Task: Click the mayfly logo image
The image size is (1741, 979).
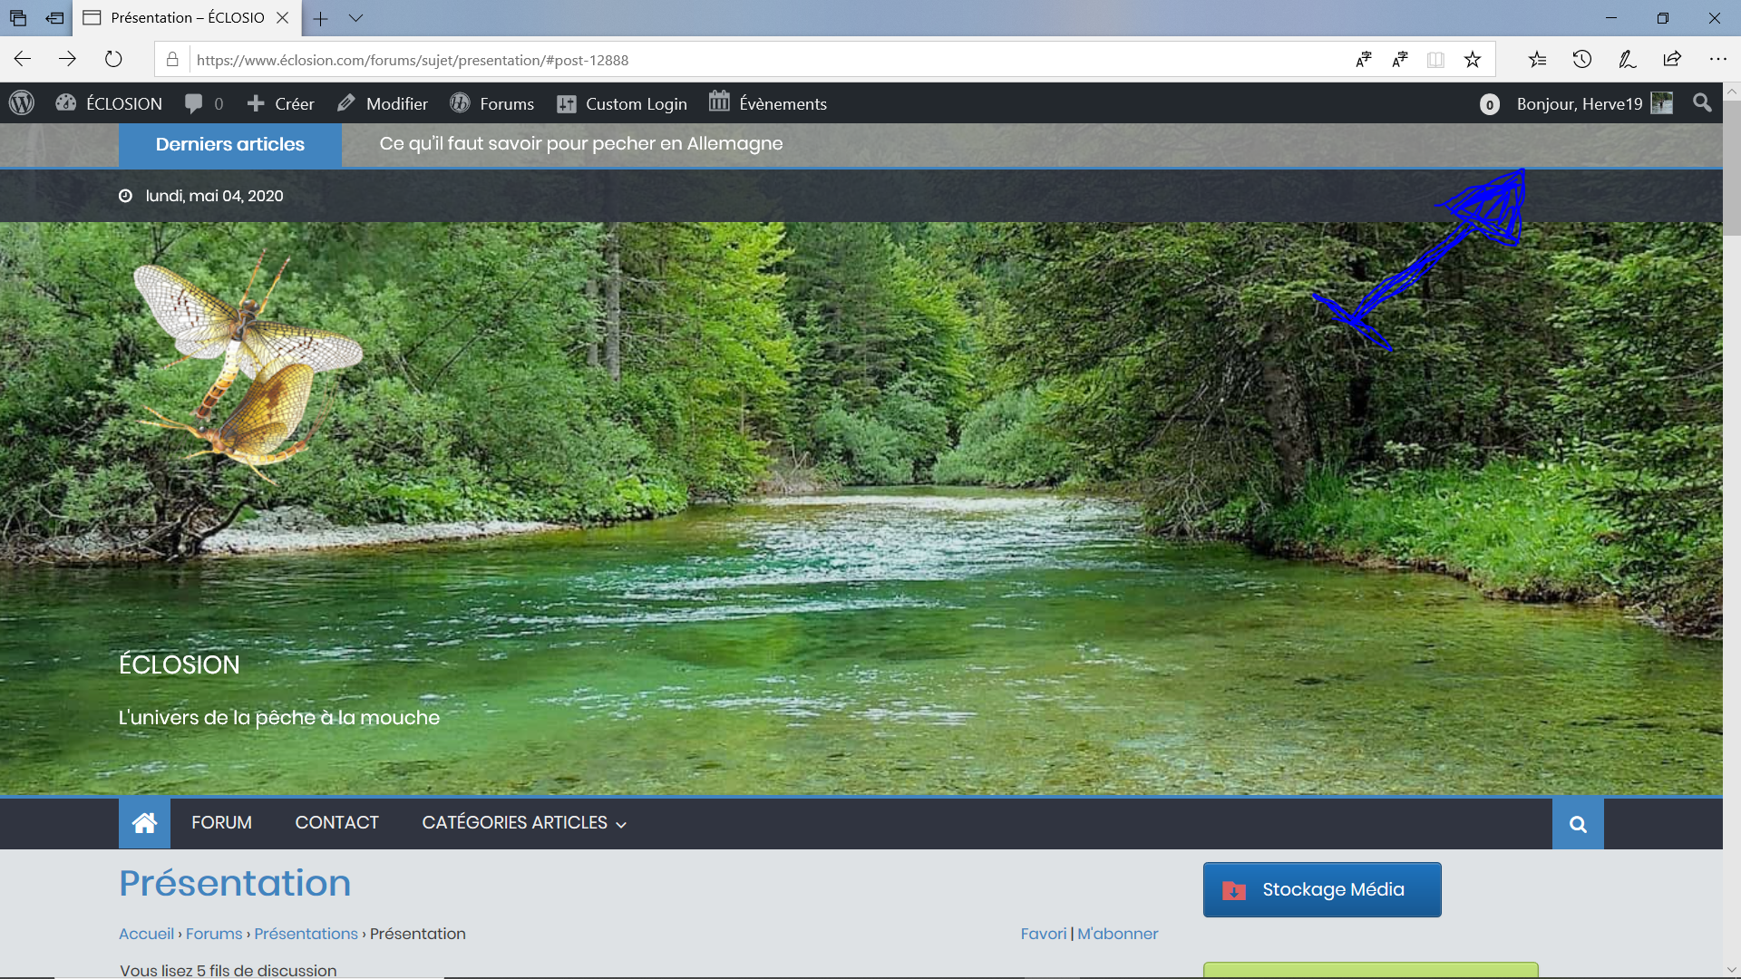Action: pos(249,367)
